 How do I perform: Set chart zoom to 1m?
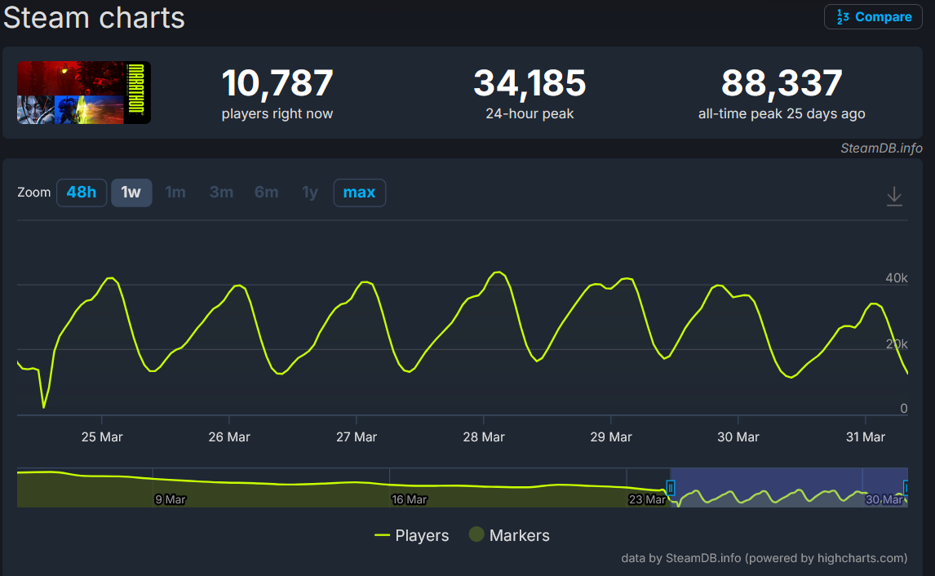[x=175, y=193]
